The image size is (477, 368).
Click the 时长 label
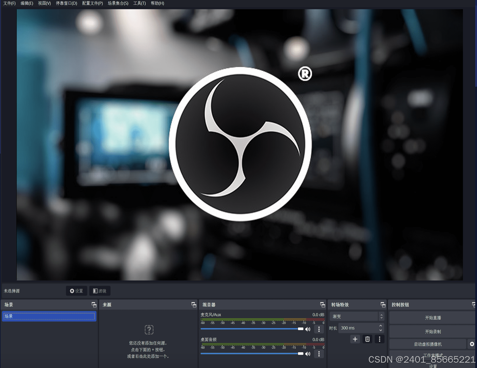333,328
